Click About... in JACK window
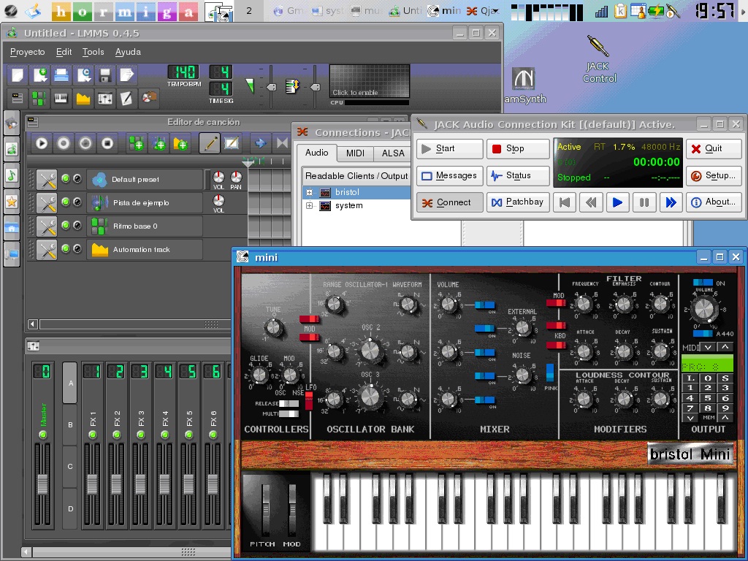Viewport: 748px width, 561px height. 714,202
